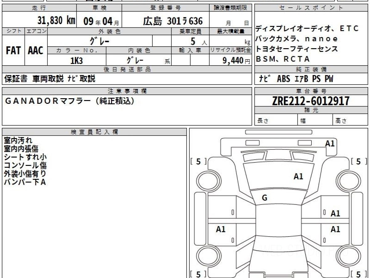Screen dimensions: 370x278
Task: Click the '後日発送部品' section header
Action: 127,69
